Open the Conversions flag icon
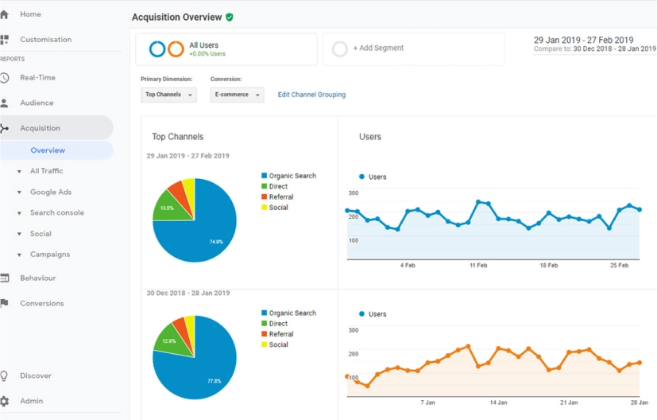657x420 pixels. pos(4,304)
